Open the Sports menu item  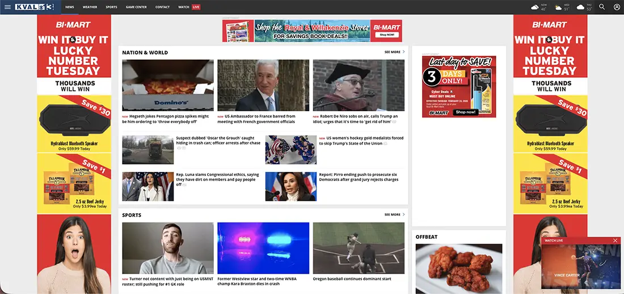111,7
